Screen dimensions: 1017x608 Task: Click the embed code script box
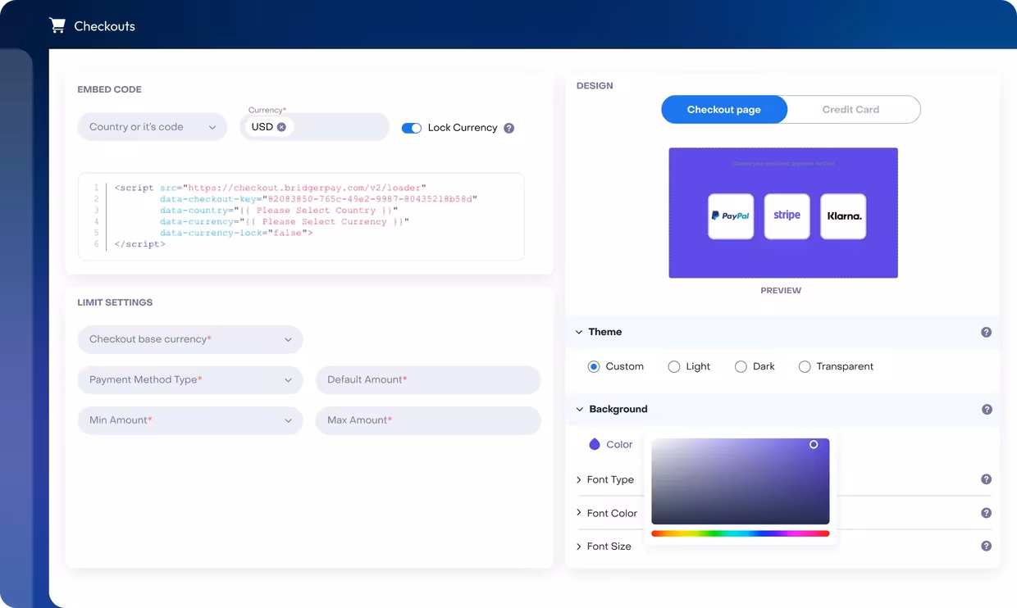pos(301,216)
